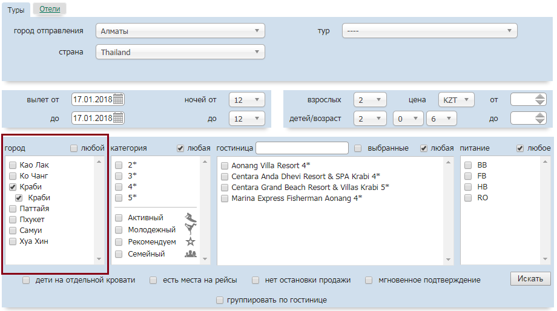Open calendar picker for departure from date
Viewport: 557px width, 311px height.
coord(118,99)
